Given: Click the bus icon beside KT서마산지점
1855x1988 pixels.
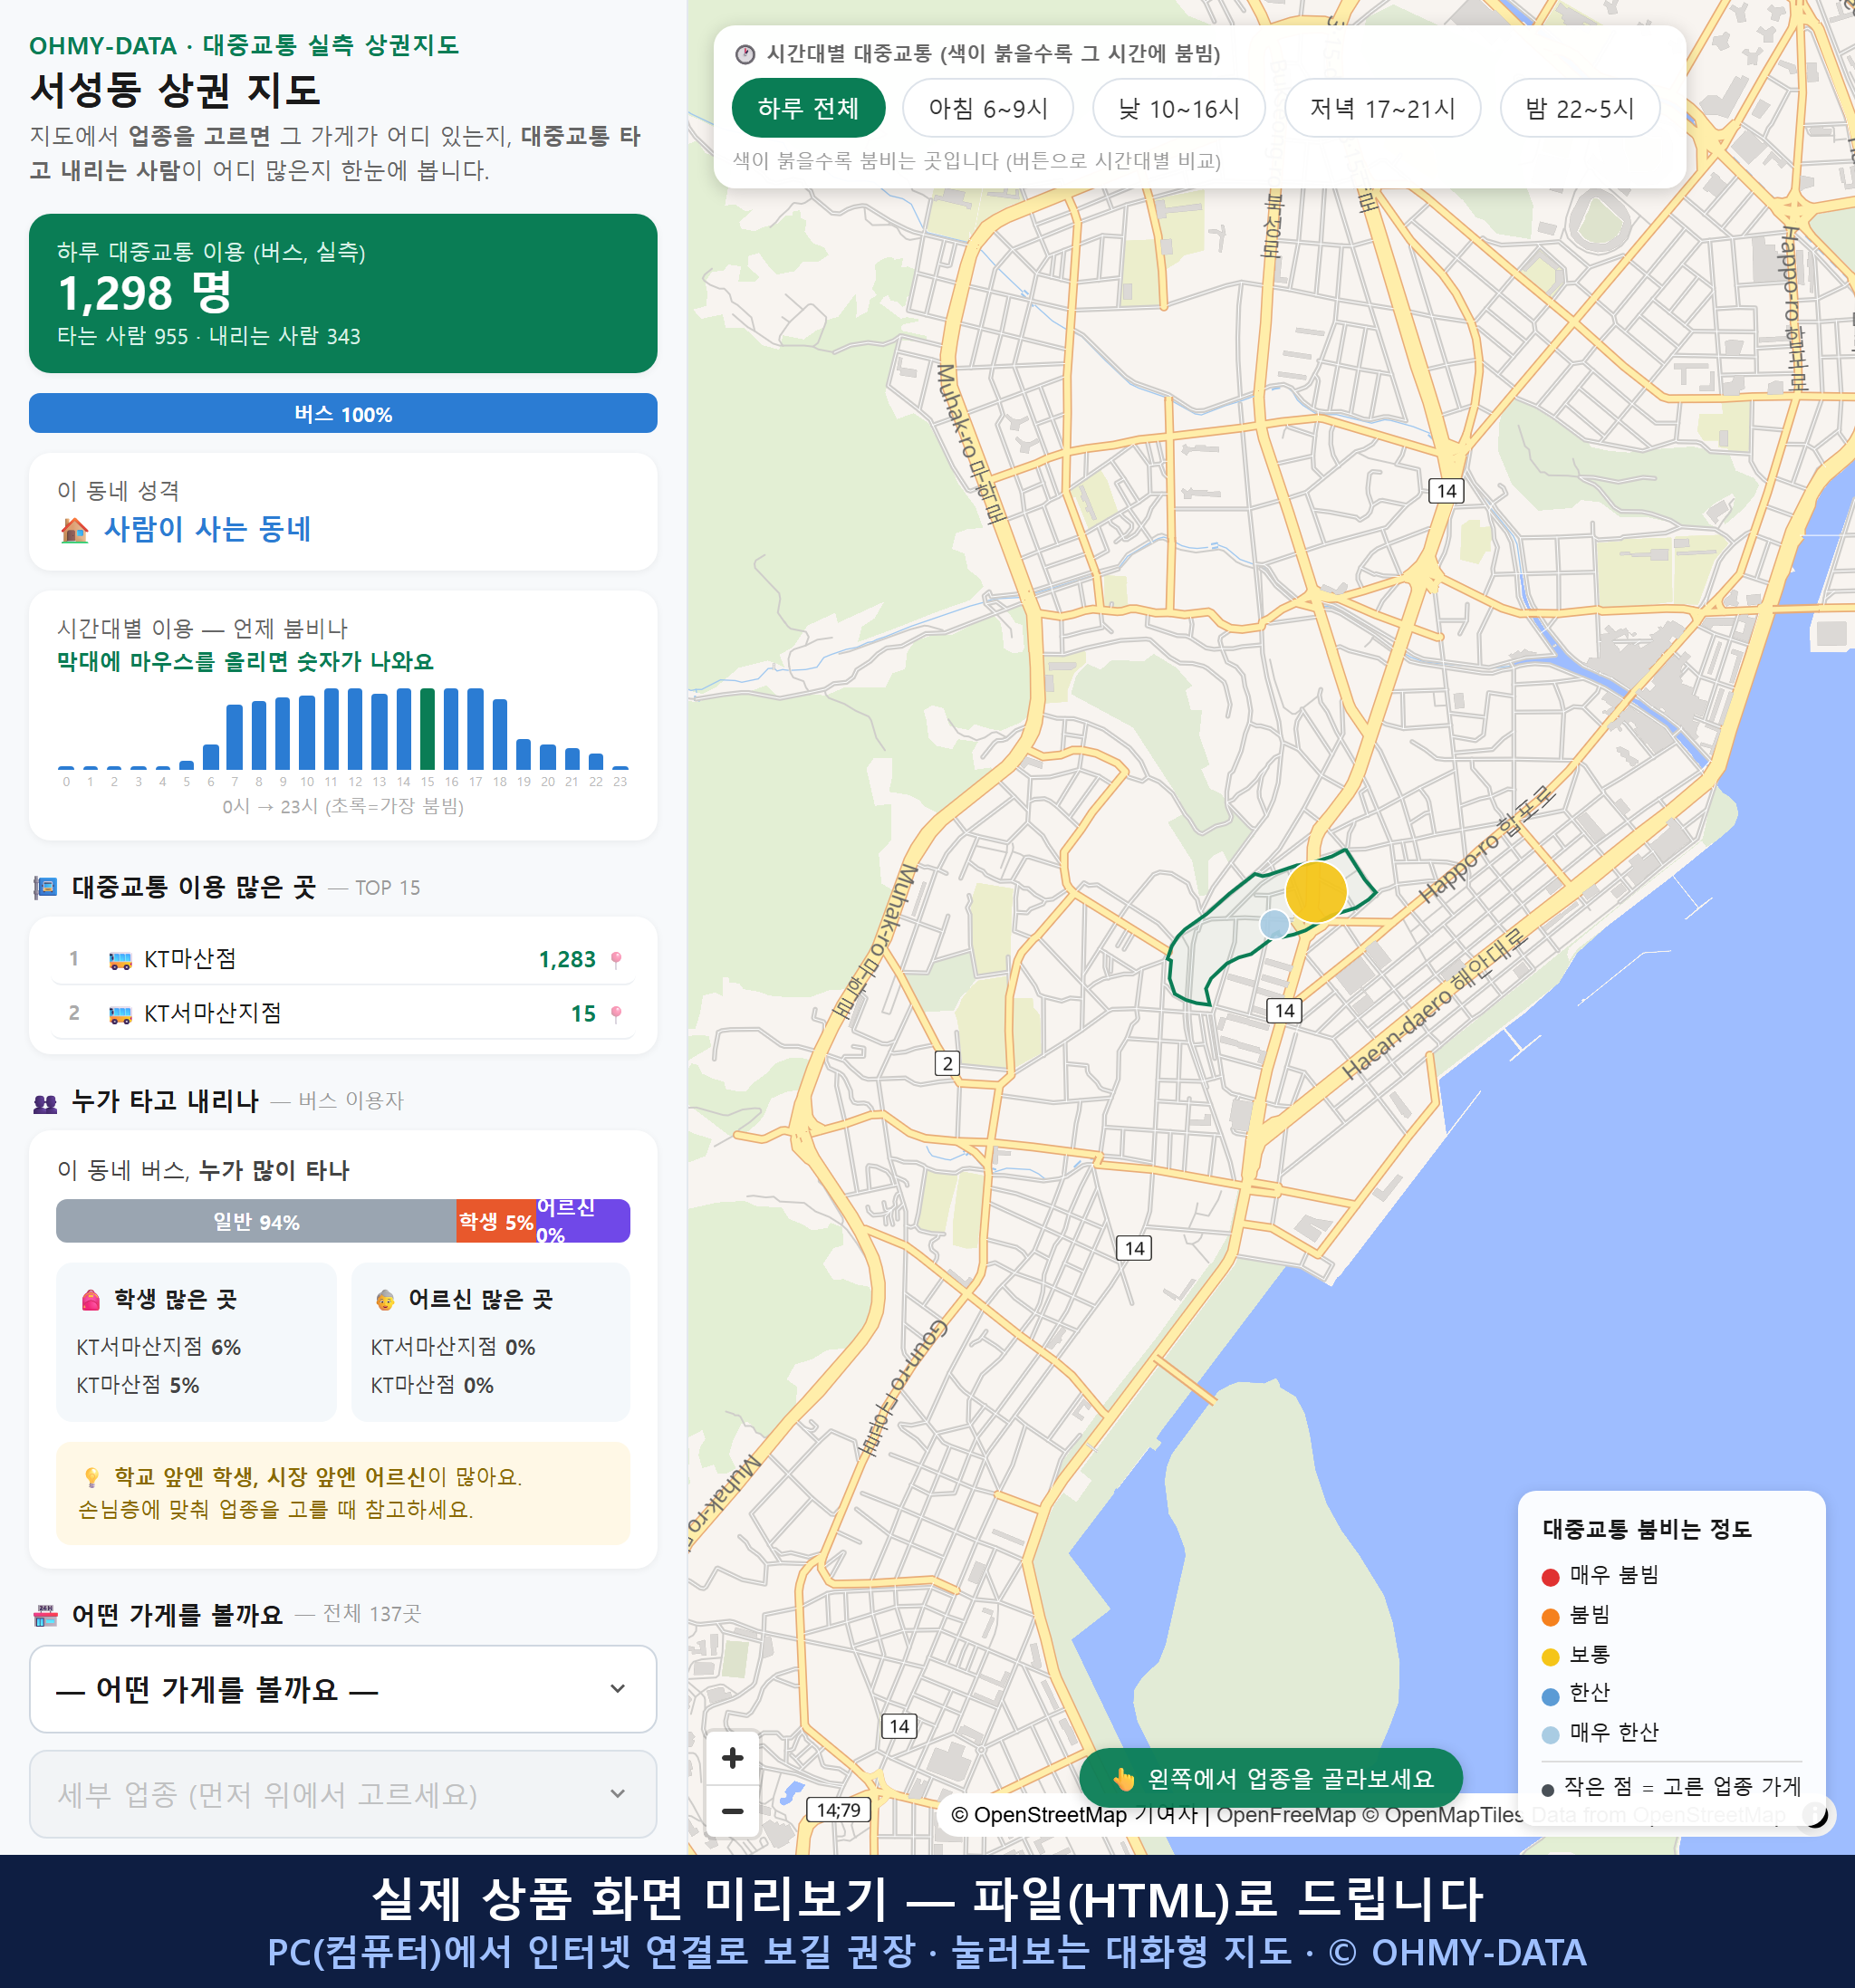Looking at the screenshot, I should 120,1014.
